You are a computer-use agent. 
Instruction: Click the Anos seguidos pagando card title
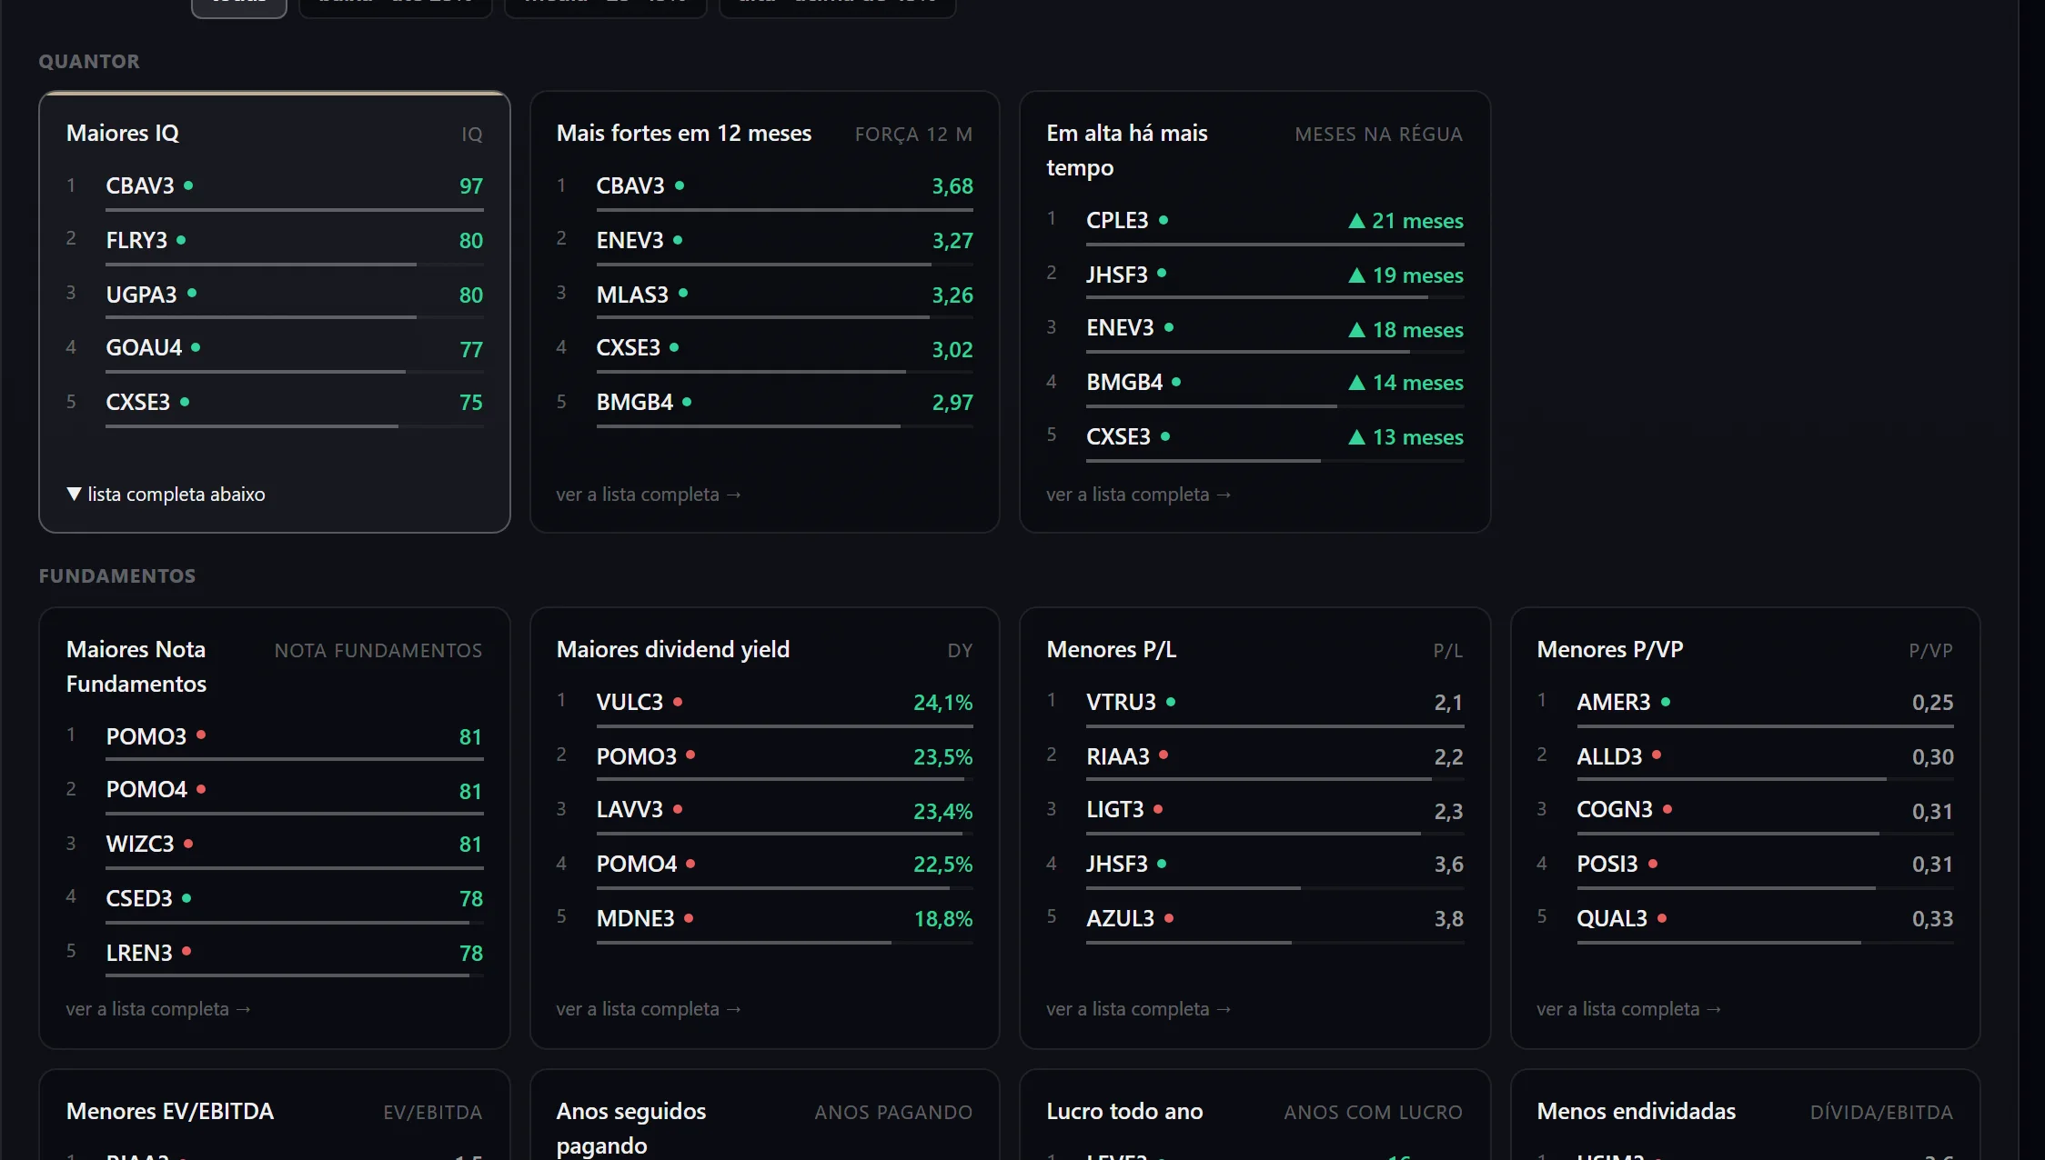pyautogui.click(x=630, y=1128)
